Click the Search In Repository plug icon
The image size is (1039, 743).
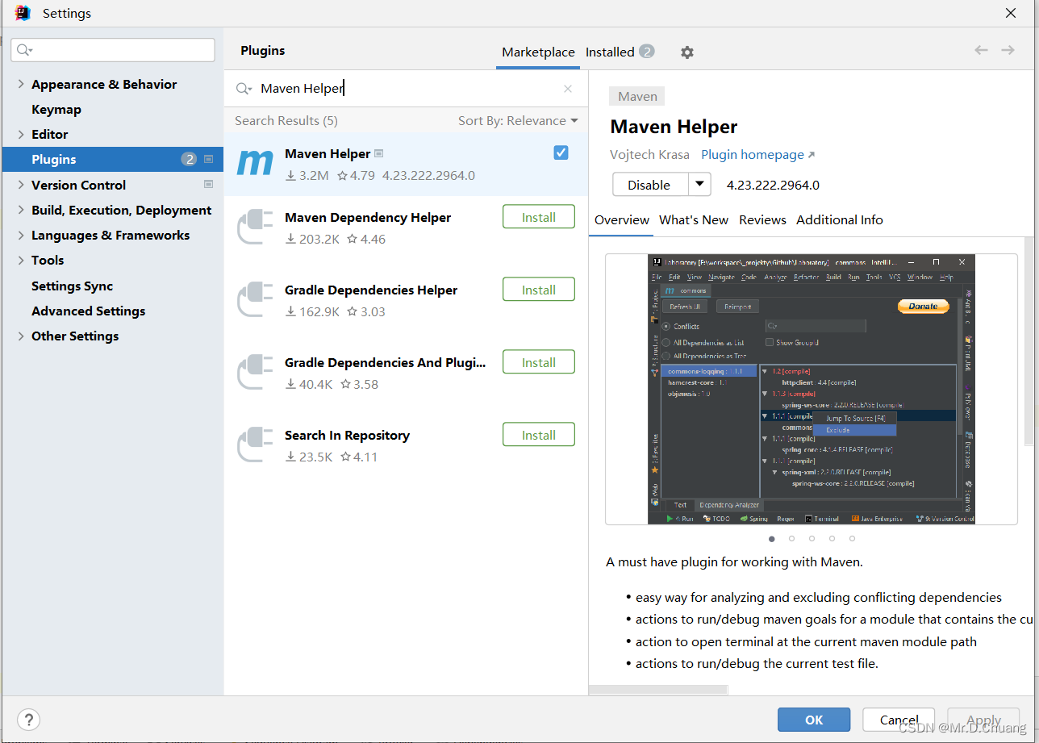[255, 445]
